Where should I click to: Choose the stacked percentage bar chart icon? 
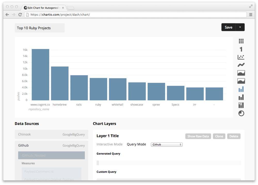241,105
